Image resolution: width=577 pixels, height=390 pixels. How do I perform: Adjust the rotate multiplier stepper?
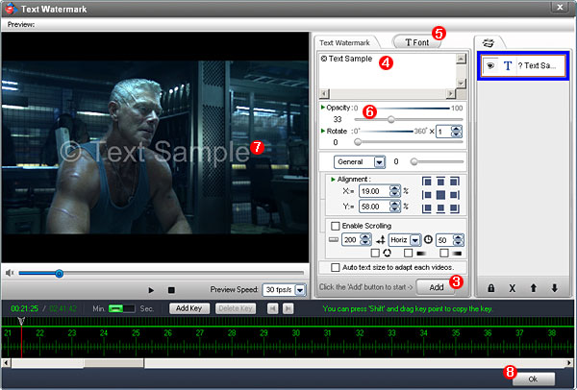coord(456,132)
